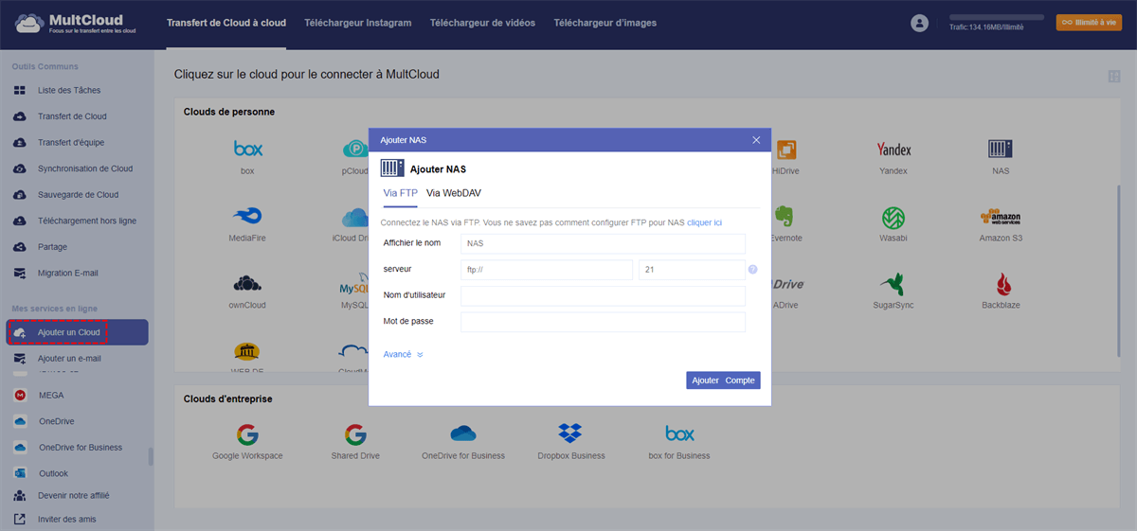Click the Backblaze cloud icon
1137x531 pixels.
pos(1001,284)
